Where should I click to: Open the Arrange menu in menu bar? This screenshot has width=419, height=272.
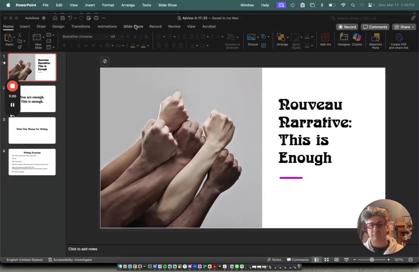[128, 5]
